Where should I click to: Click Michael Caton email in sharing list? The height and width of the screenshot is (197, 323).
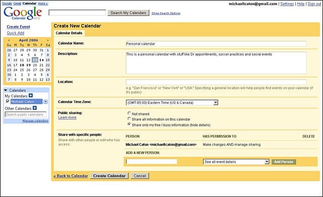(x=161, y=144)
